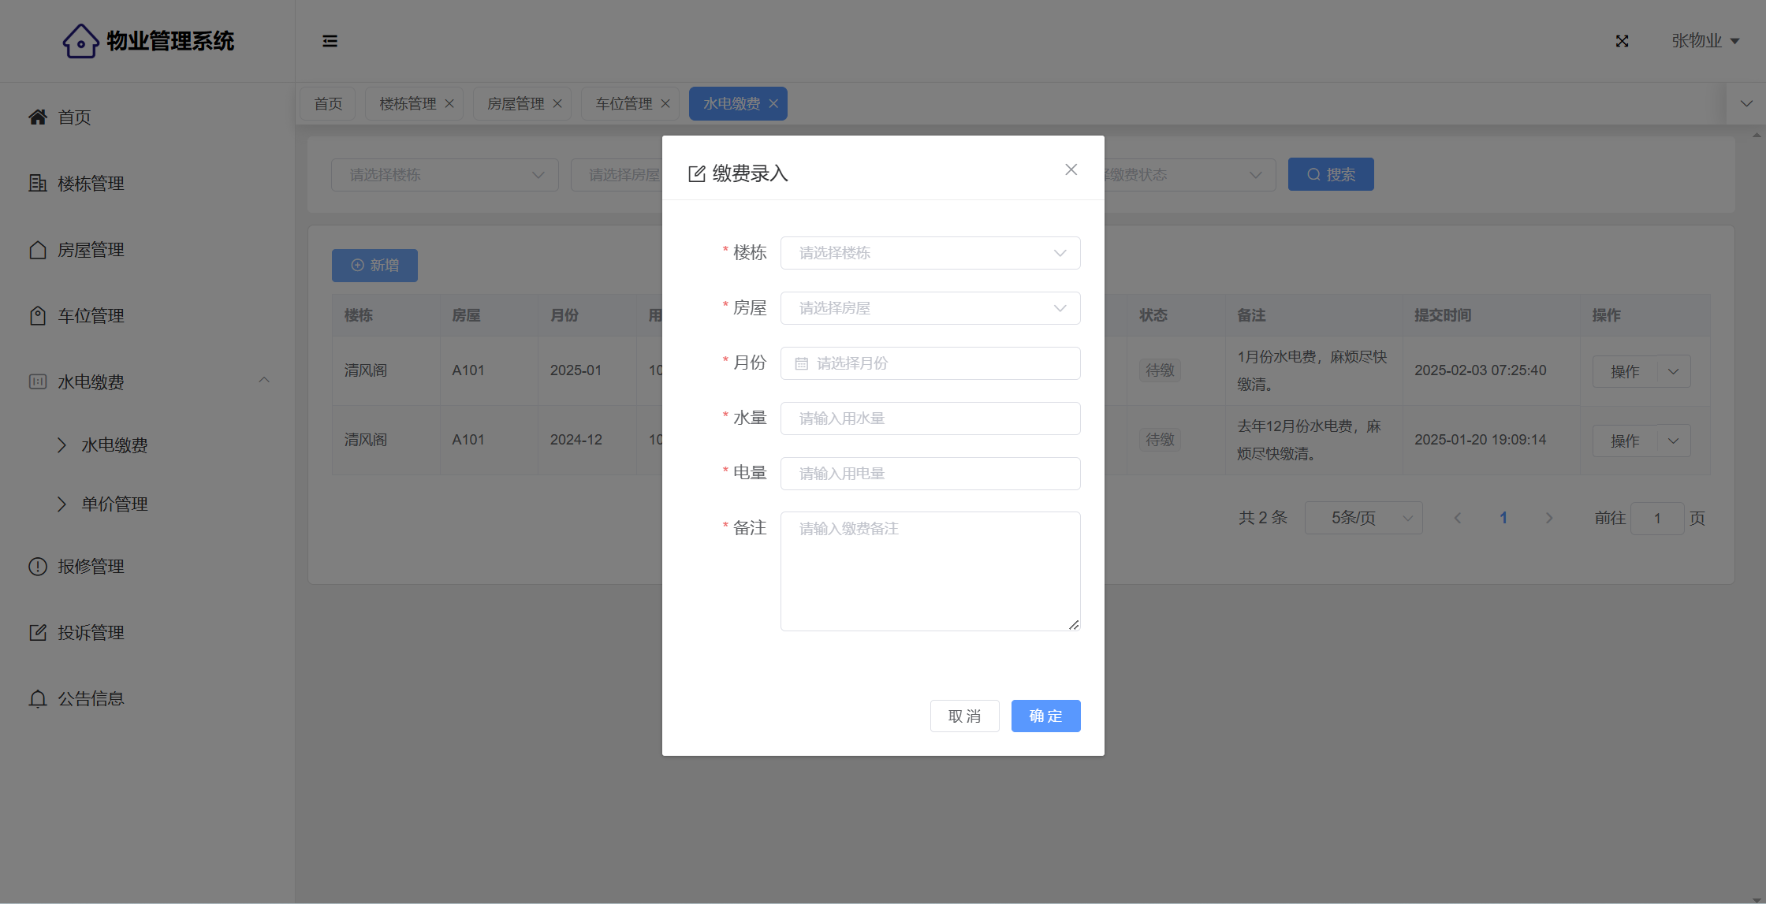
Task: Click the 确定 confirm button
Action: coord(1045,716)
